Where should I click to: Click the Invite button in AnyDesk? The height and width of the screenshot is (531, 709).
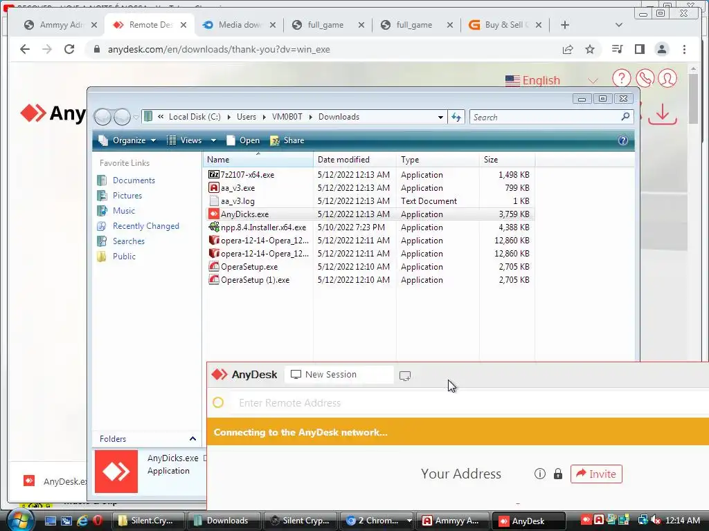tap(596, 474)
